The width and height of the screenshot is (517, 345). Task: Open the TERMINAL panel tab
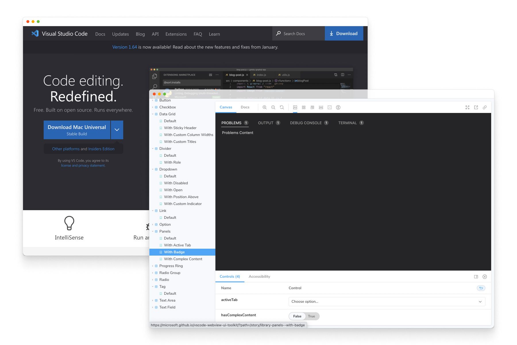click(351, 123)
